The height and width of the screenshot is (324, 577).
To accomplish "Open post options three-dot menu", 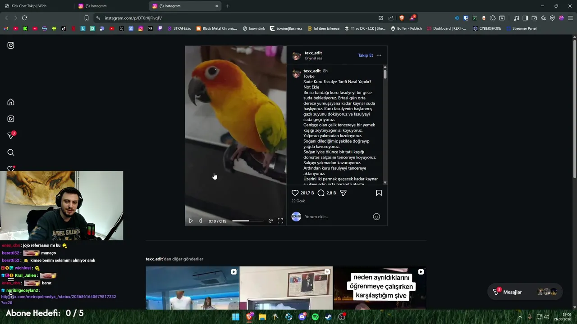I will [379, 55].
